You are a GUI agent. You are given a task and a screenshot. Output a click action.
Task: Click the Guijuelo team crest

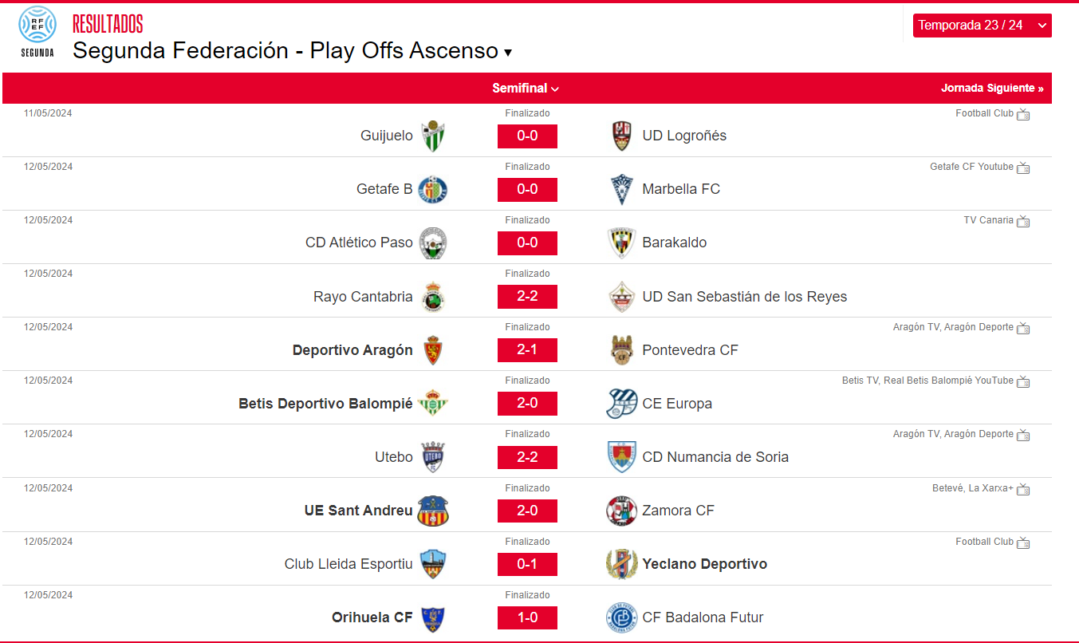(433, 136)
